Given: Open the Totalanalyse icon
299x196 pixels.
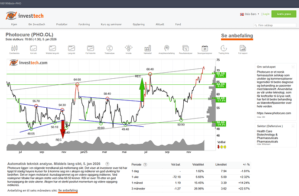Looking at the screenshot, I should coord(109,49).
